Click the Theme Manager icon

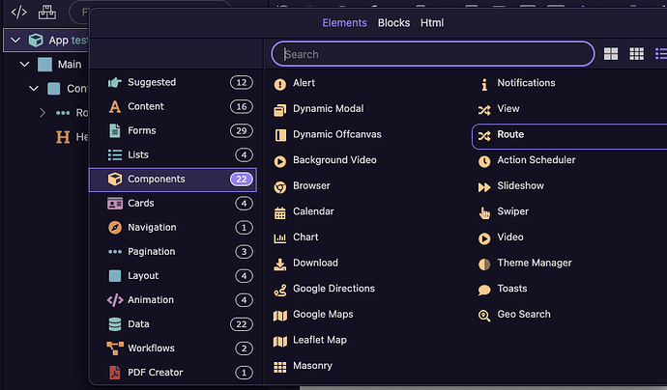point(484,264)
